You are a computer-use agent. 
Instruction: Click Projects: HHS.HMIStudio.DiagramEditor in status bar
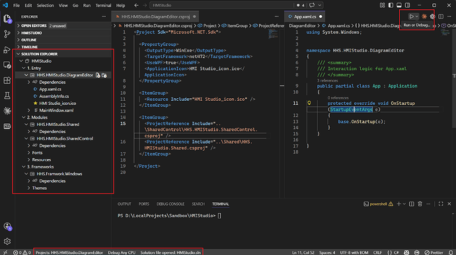click(x=69, y=252)
